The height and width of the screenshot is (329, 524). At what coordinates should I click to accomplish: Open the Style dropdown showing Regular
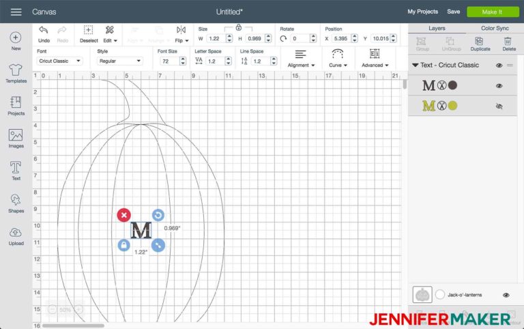pyautogui.click(x=119, y=61)
